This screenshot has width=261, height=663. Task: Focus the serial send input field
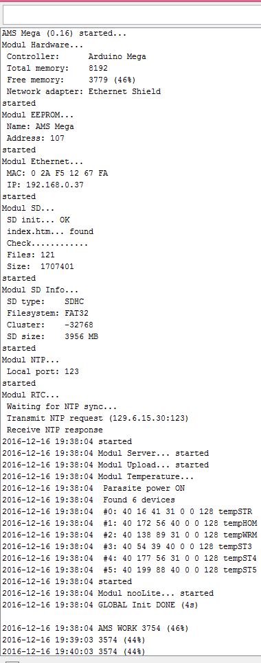tap(132, 15)
